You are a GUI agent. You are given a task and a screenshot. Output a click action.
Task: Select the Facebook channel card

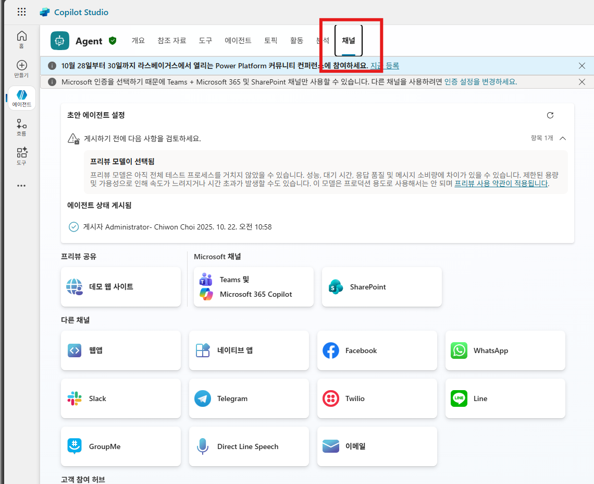[x=377, y=350]
